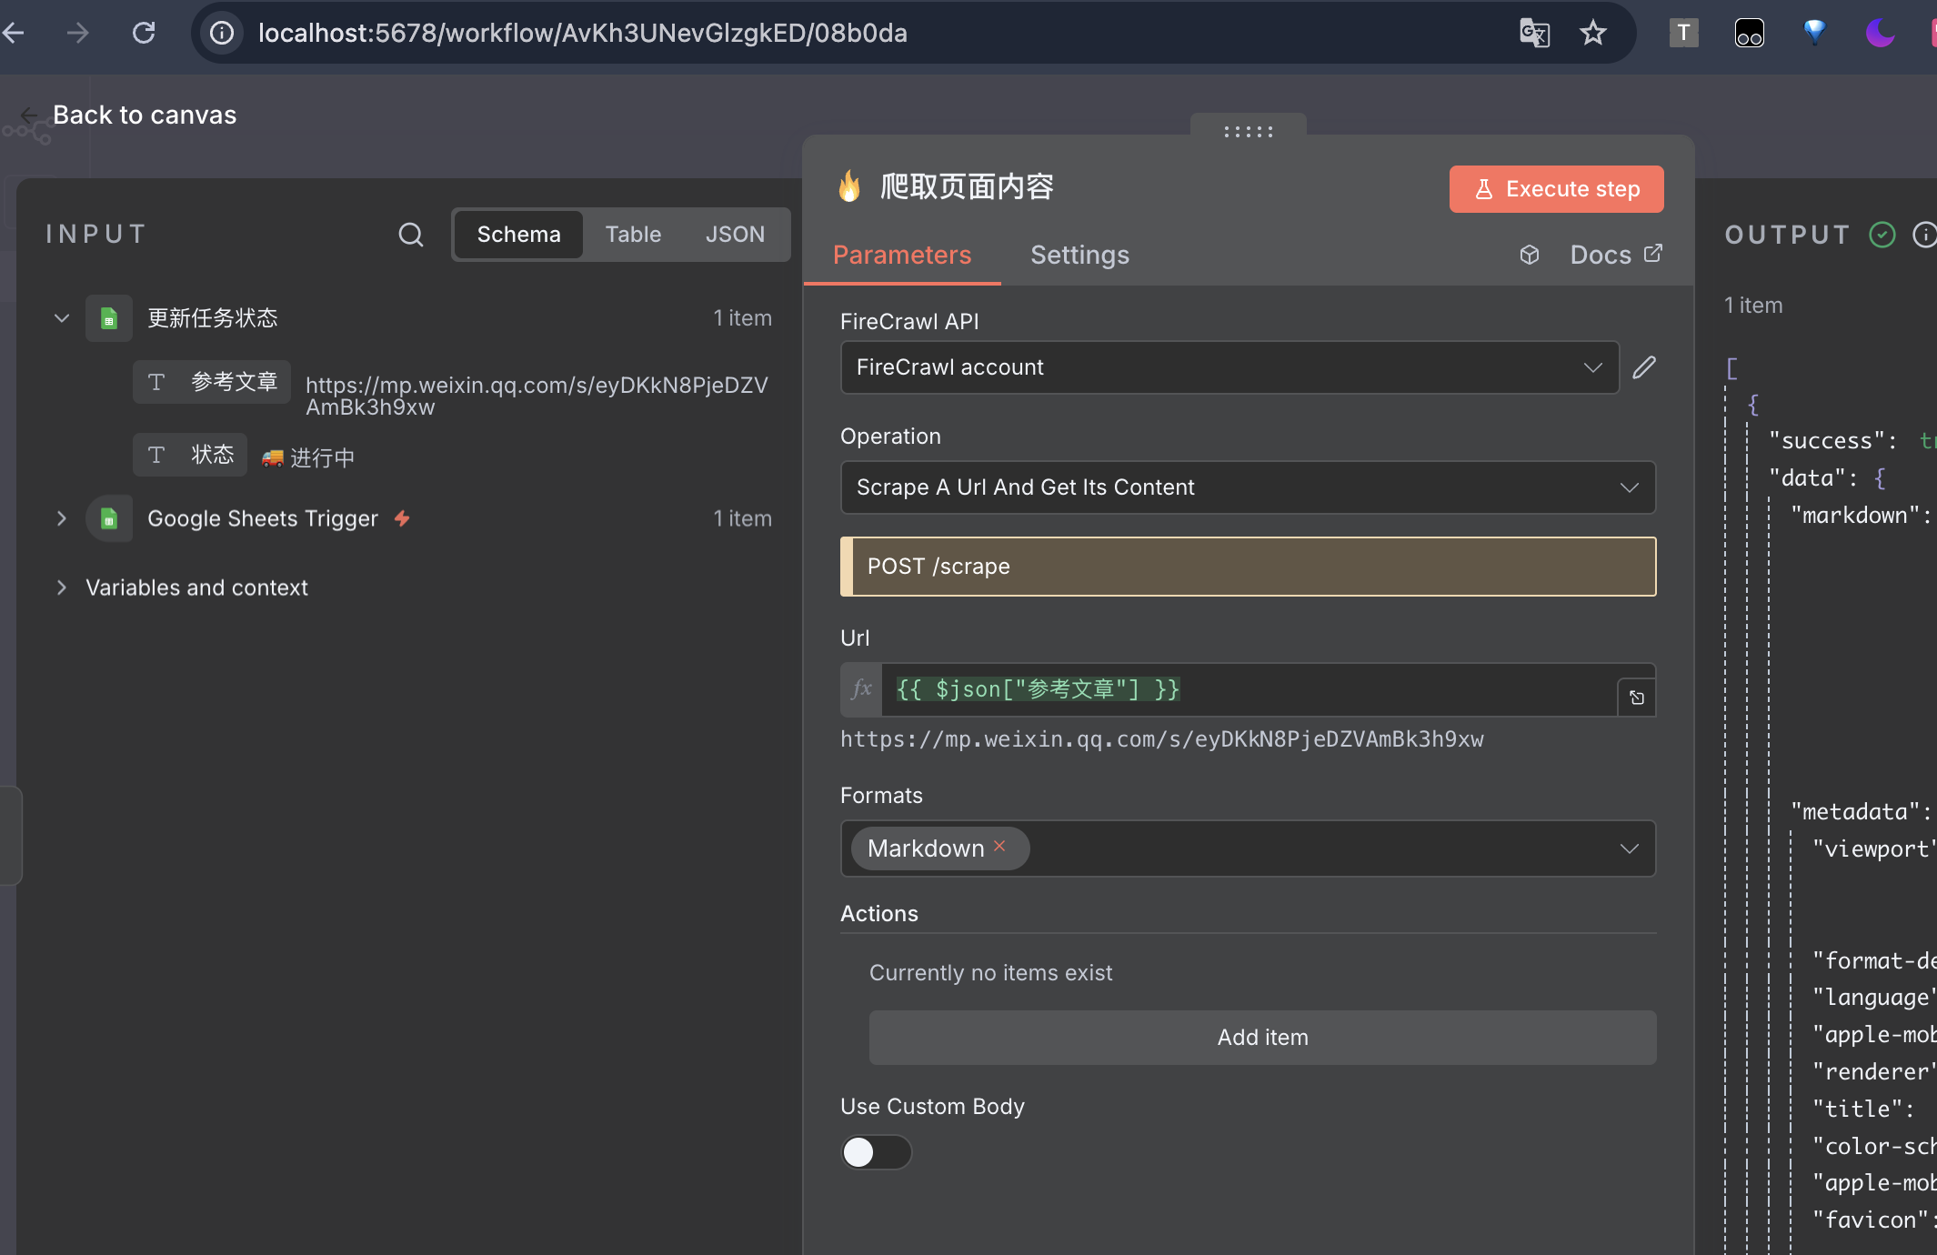The width and height of the screenshot is (1937, 1255).
Task: Open the Operation dropdown
Action: 1247,487
